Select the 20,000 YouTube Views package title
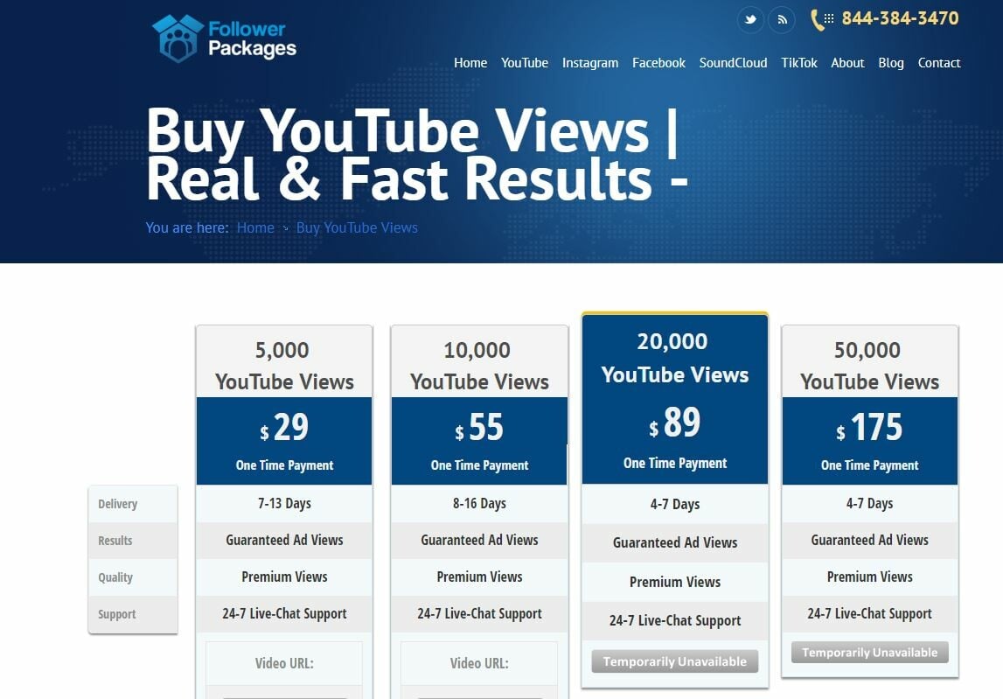 pyautogui.click(x=675, y=357)
